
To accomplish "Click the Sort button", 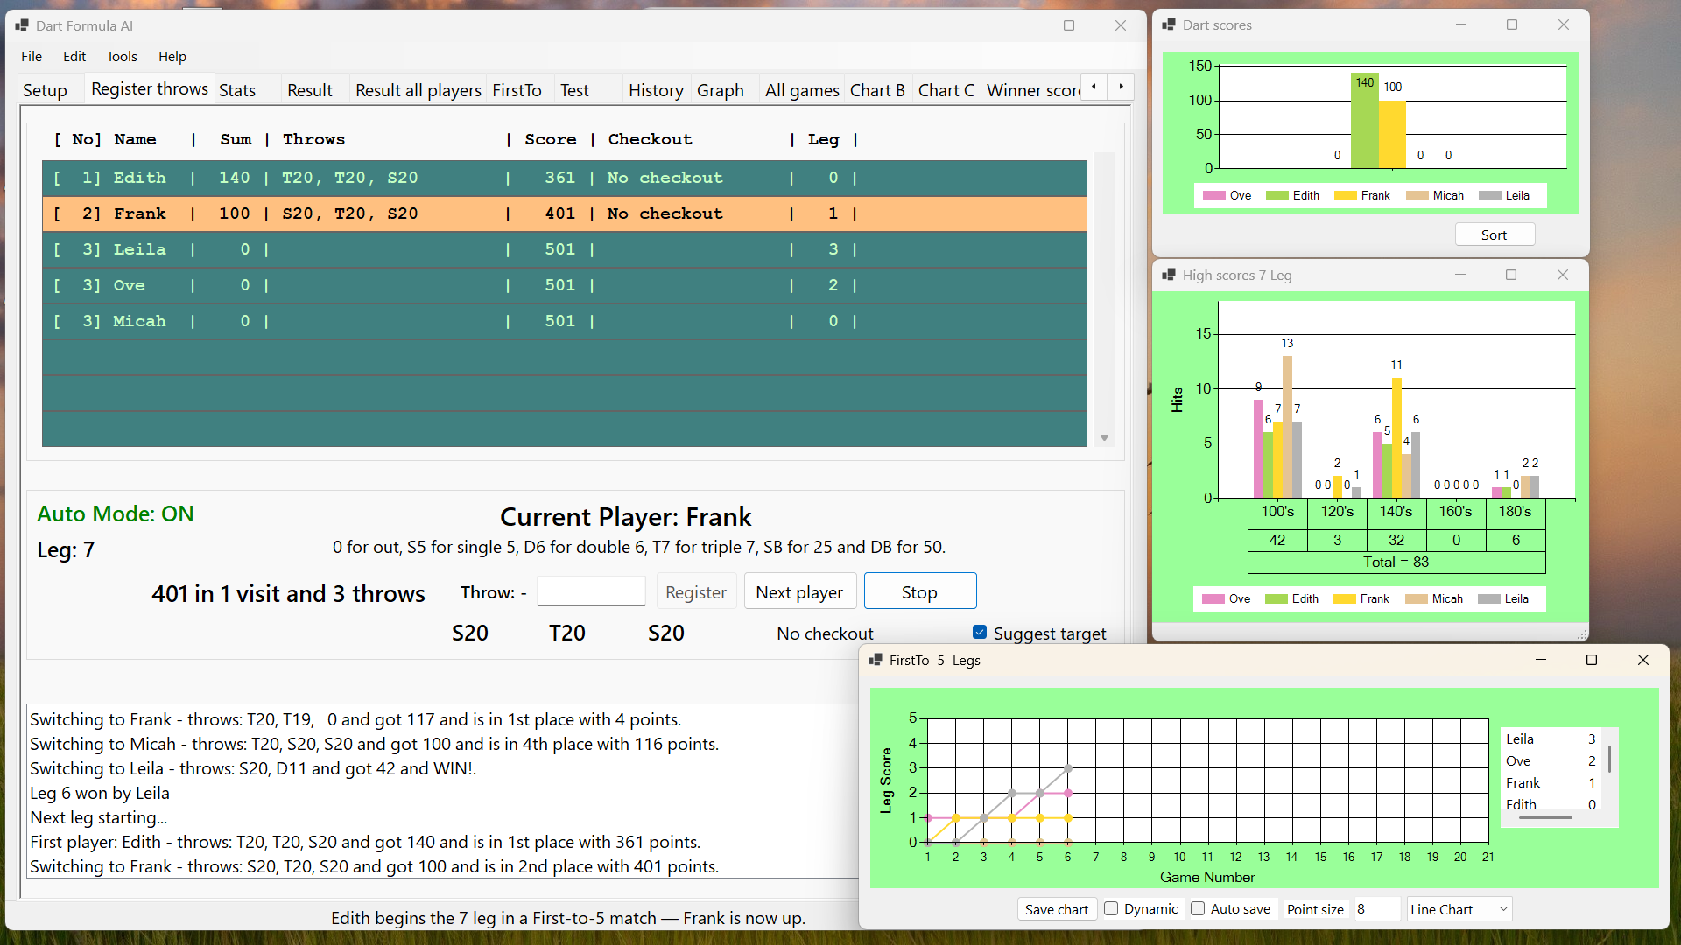I will (x=1494, y=234).
